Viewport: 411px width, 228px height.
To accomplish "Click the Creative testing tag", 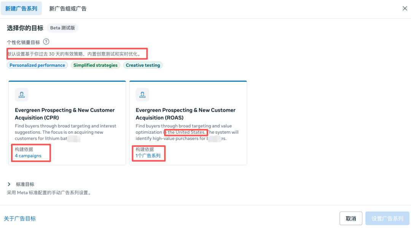I will click(x=143, y=65).
